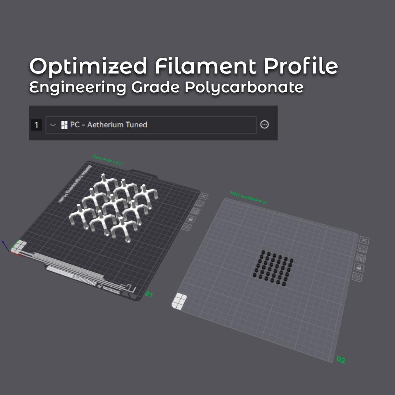Open plate 02 settings gear icon
The width and height of the screenshot is (395, 395).
tap(357, 277)
